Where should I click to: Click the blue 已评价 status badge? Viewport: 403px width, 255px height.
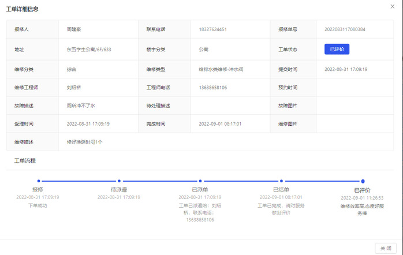337,50
